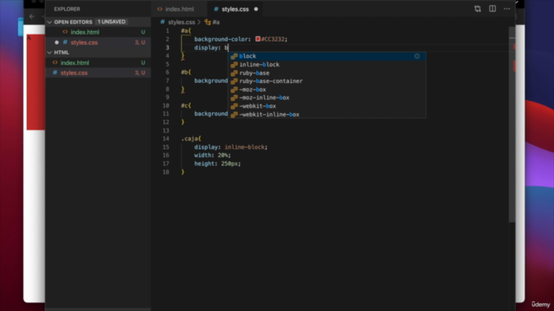Click the EXPLORER panel title
The height and width of the screenshot is (311, 554).
(x=67, y=9)
